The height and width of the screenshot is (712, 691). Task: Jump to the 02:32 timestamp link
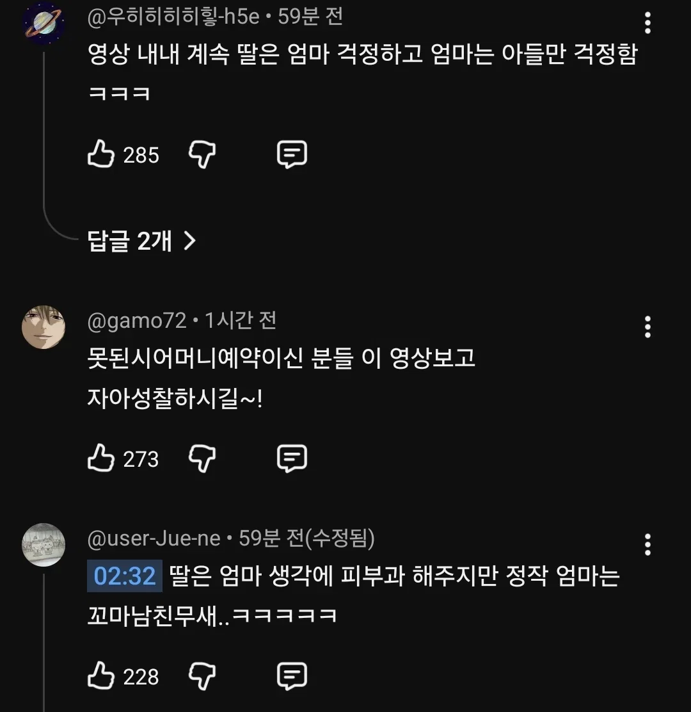[124, 576]
